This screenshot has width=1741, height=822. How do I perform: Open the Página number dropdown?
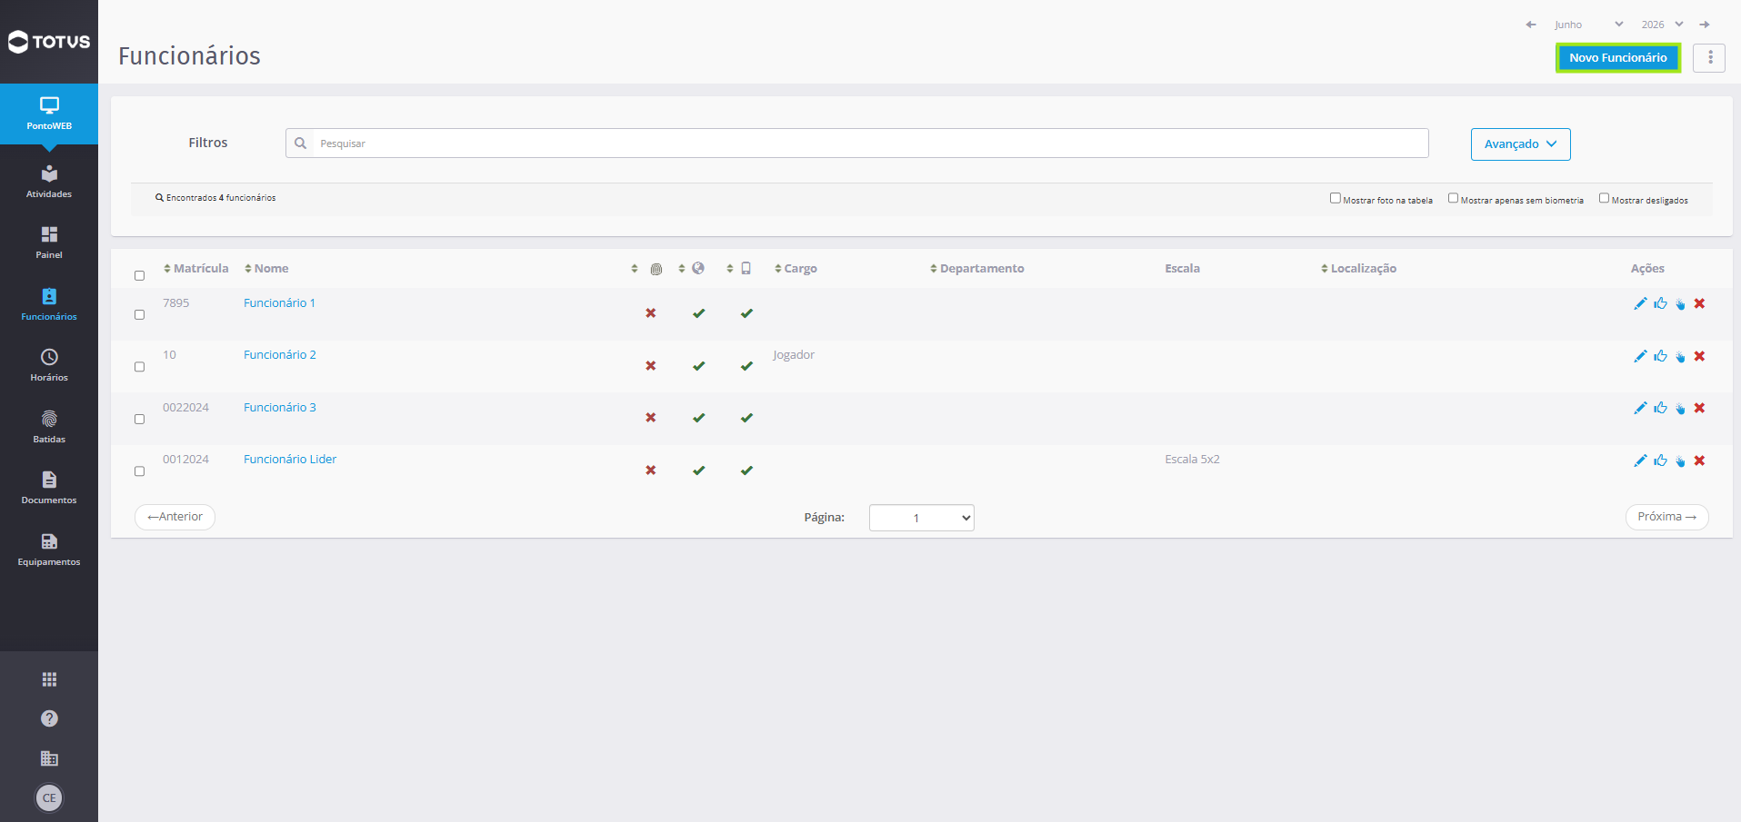coord(921,518)
